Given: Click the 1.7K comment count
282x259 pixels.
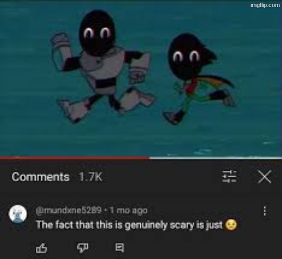Looking at the screenshot, I should point(91,177).
